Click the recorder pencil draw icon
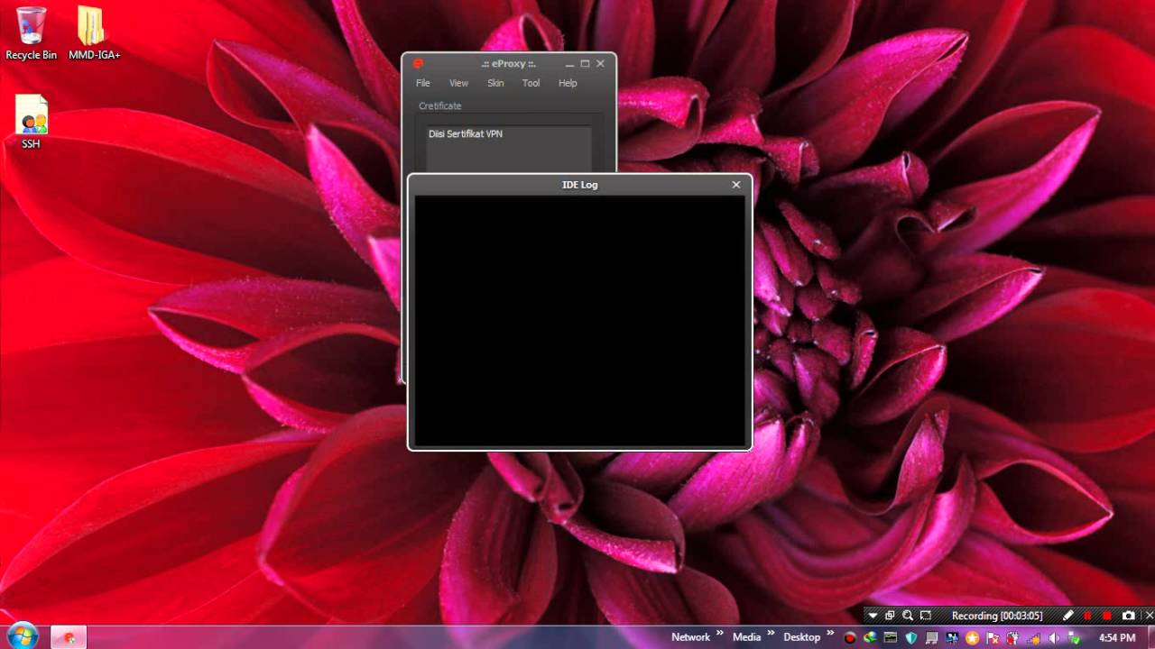The height and width of the screenshot is (649, 1155). [1068, 616]
